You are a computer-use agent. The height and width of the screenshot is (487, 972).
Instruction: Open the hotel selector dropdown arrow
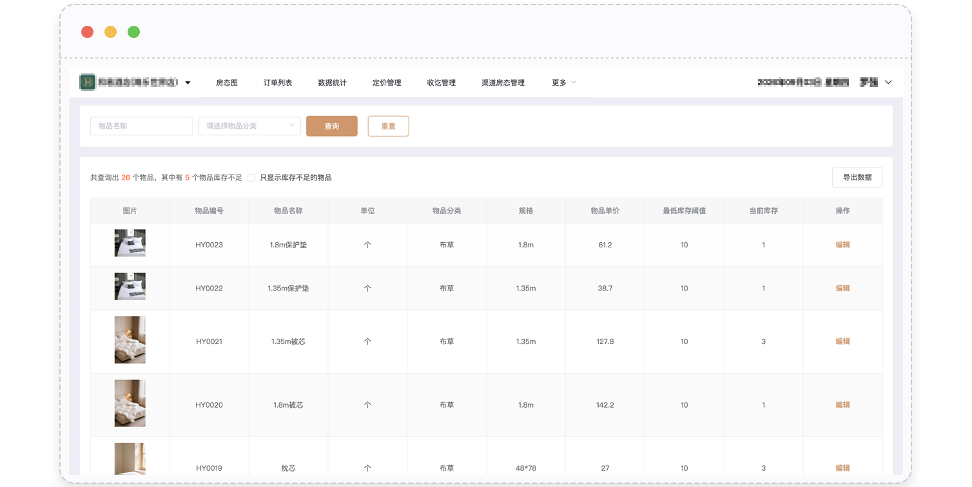(x=188, y=82)
